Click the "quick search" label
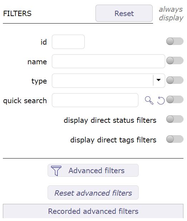Image resolution: width=187 pixels, height=221 pixels. [25, 101]
